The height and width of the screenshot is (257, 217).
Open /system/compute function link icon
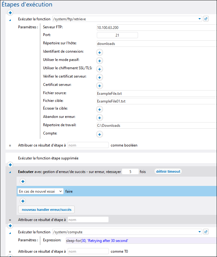point(206,232)
